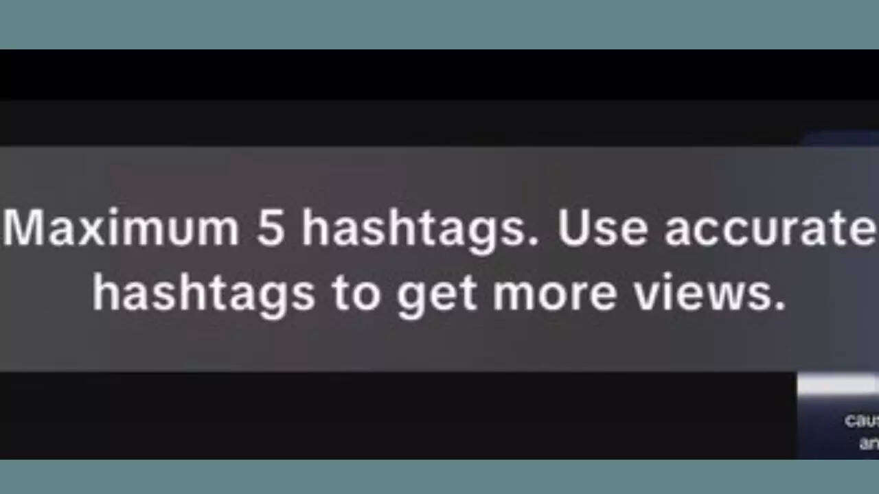This screenshot has height=494, width=879.
Task: Click the word "views." in the message
Action: point(709,293)
